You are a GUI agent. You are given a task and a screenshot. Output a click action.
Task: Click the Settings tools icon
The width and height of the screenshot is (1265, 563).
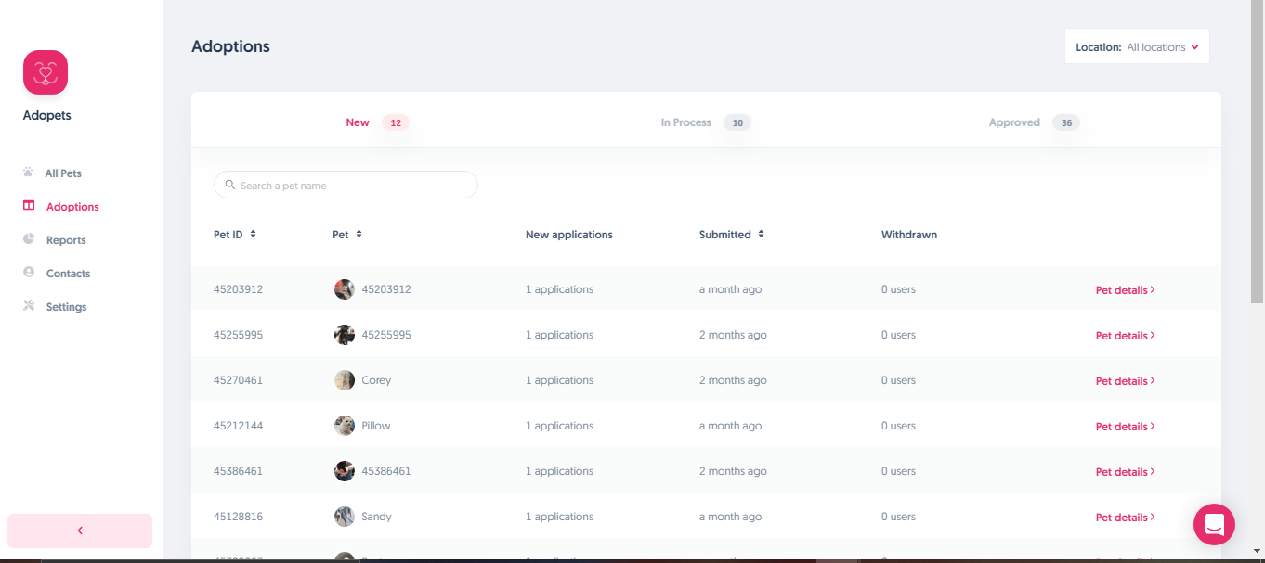29,306
